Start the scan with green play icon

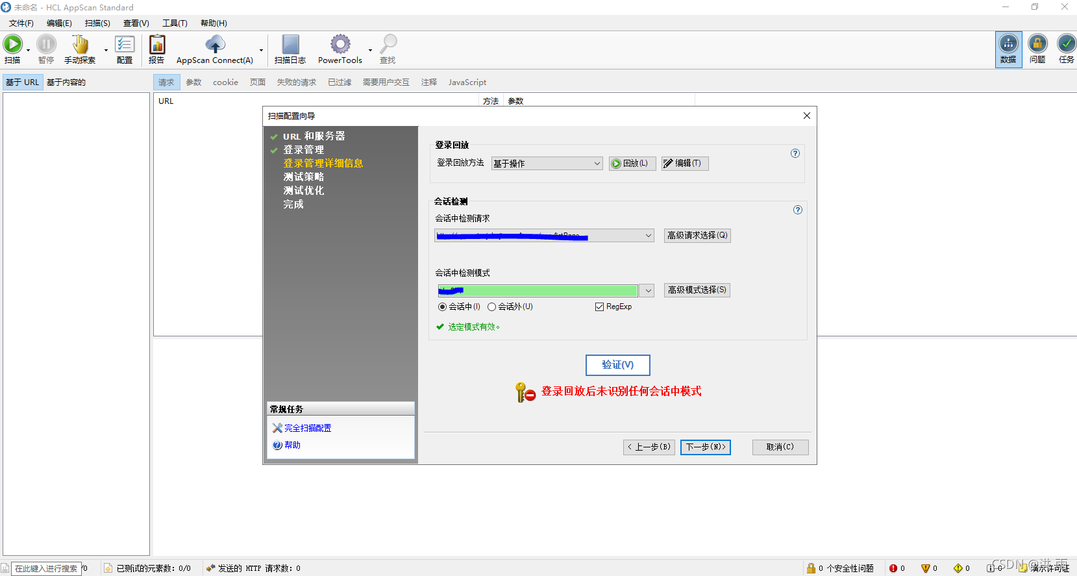[x=12, y=44]
